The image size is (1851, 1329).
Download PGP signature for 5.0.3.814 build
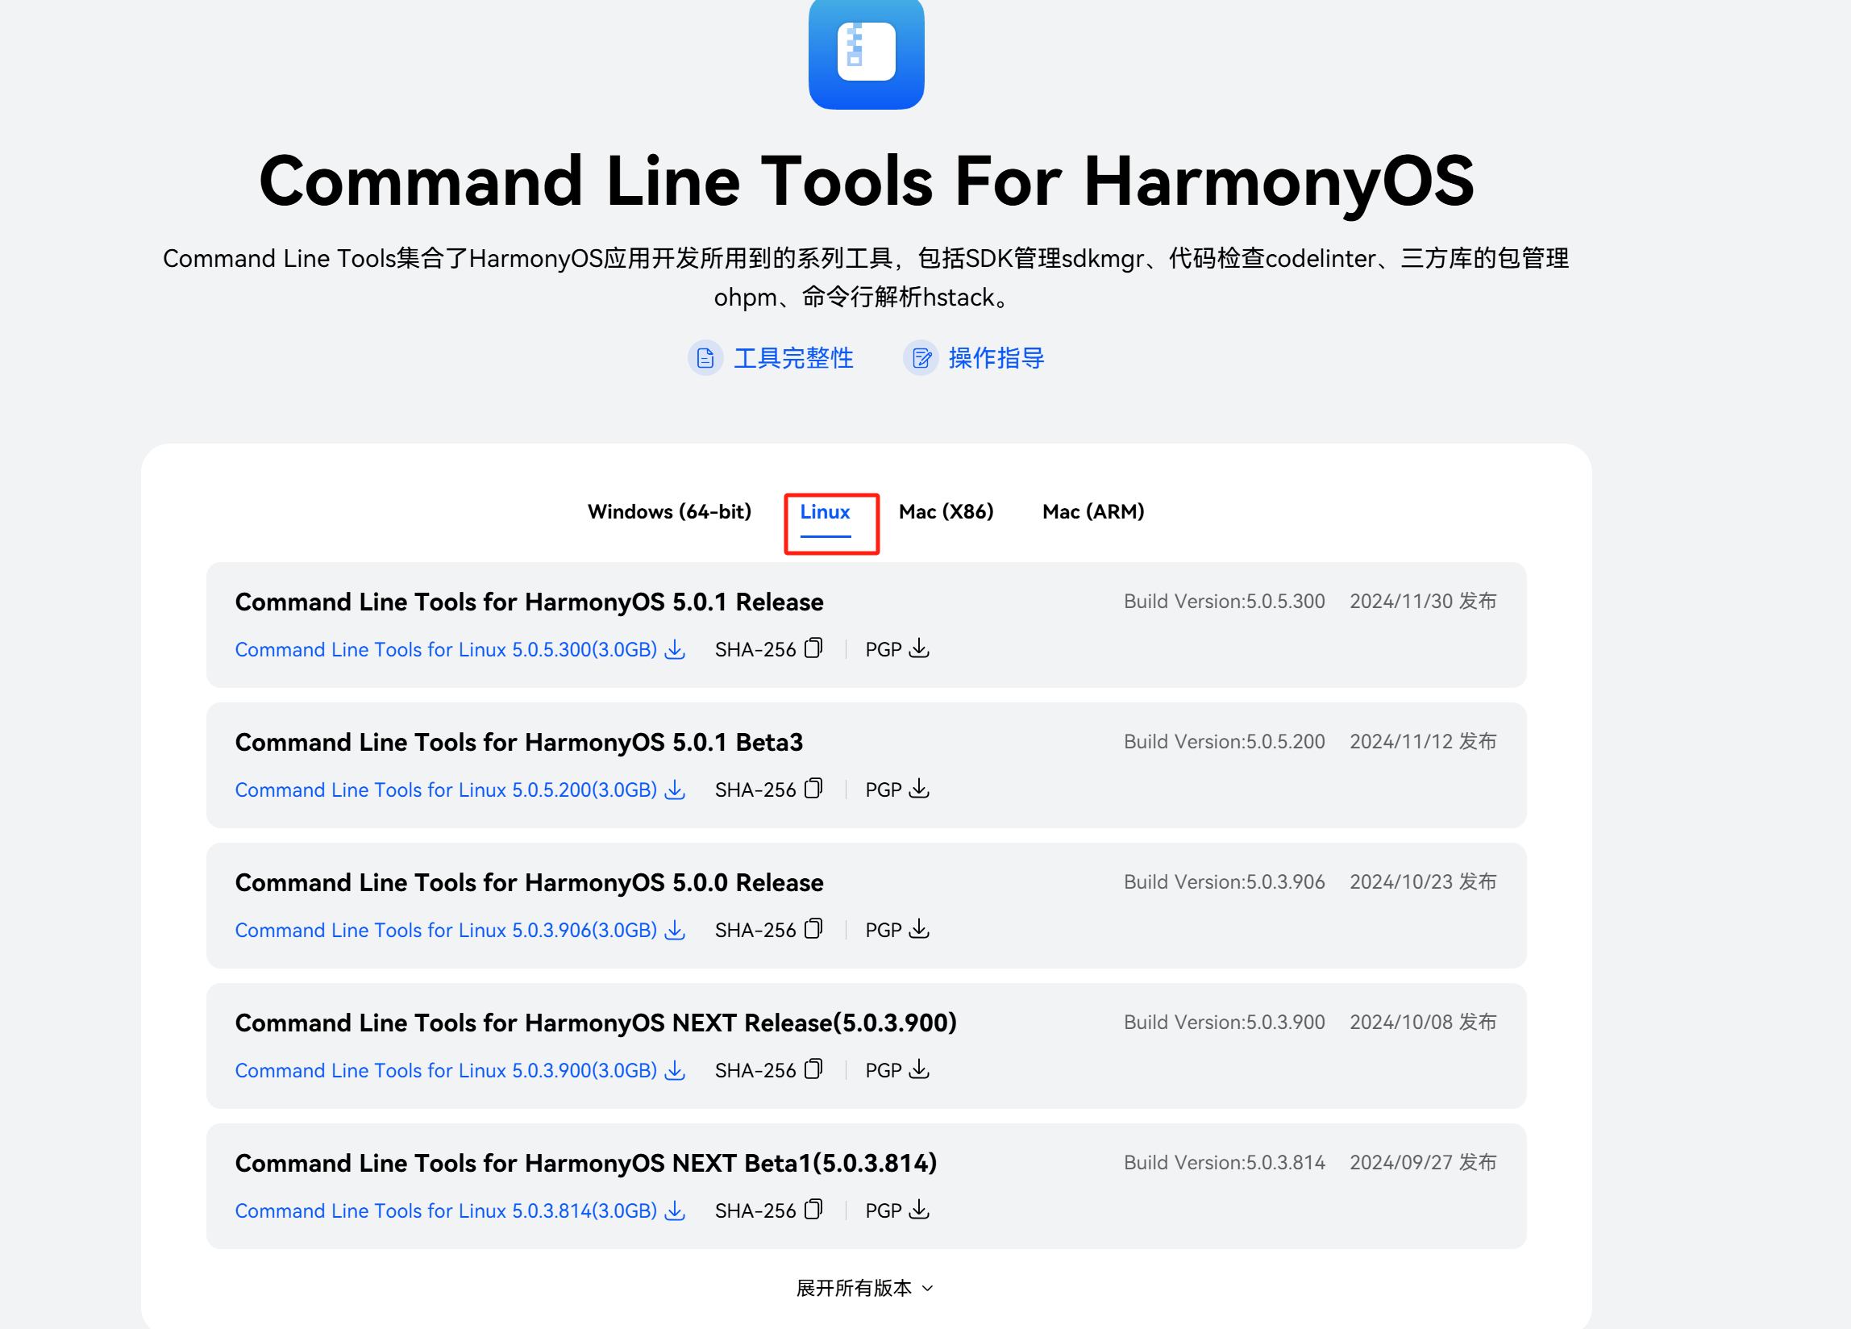click(919, 1210)
